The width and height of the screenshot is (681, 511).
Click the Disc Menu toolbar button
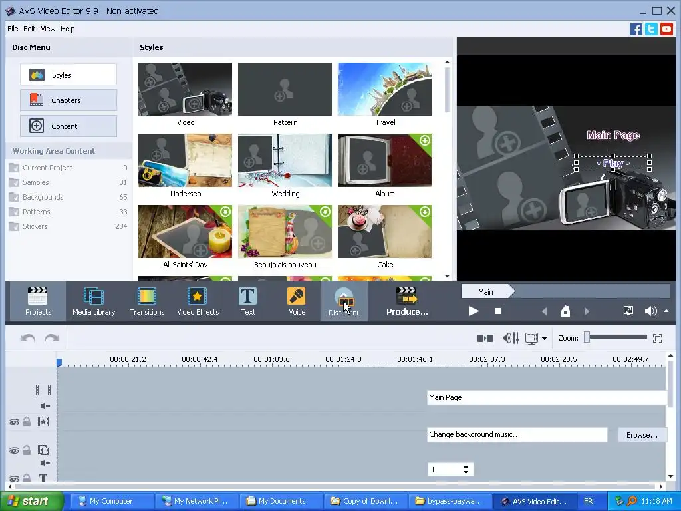pos(344,301)
